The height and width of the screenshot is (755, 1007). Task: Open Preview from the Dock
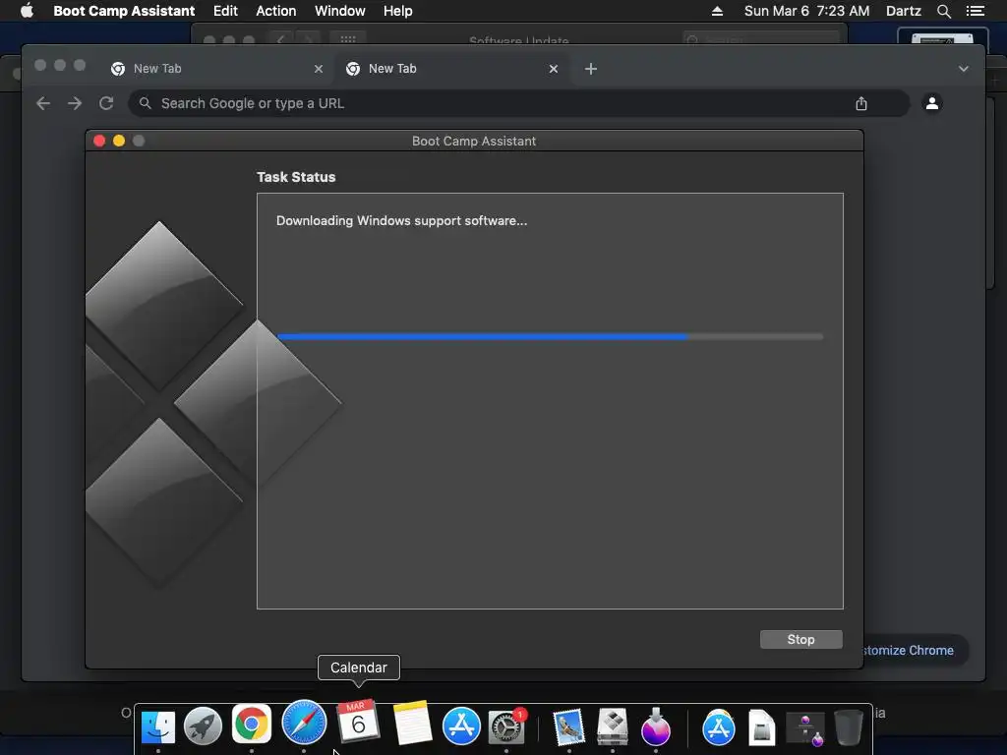tap(569, 726)
